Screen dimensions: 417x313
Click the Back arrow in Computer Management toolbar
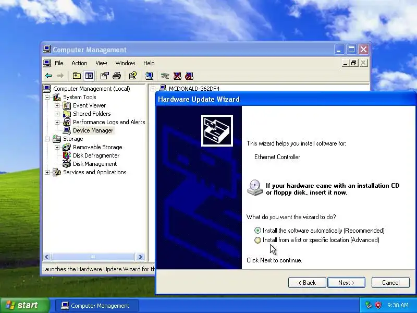(x=48, y=76)
